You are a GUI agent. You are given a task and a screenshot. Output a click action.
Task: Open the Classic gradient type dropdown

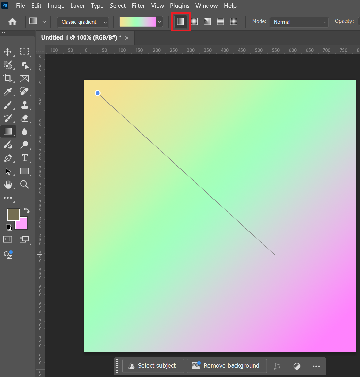click(x=83, y=22)
